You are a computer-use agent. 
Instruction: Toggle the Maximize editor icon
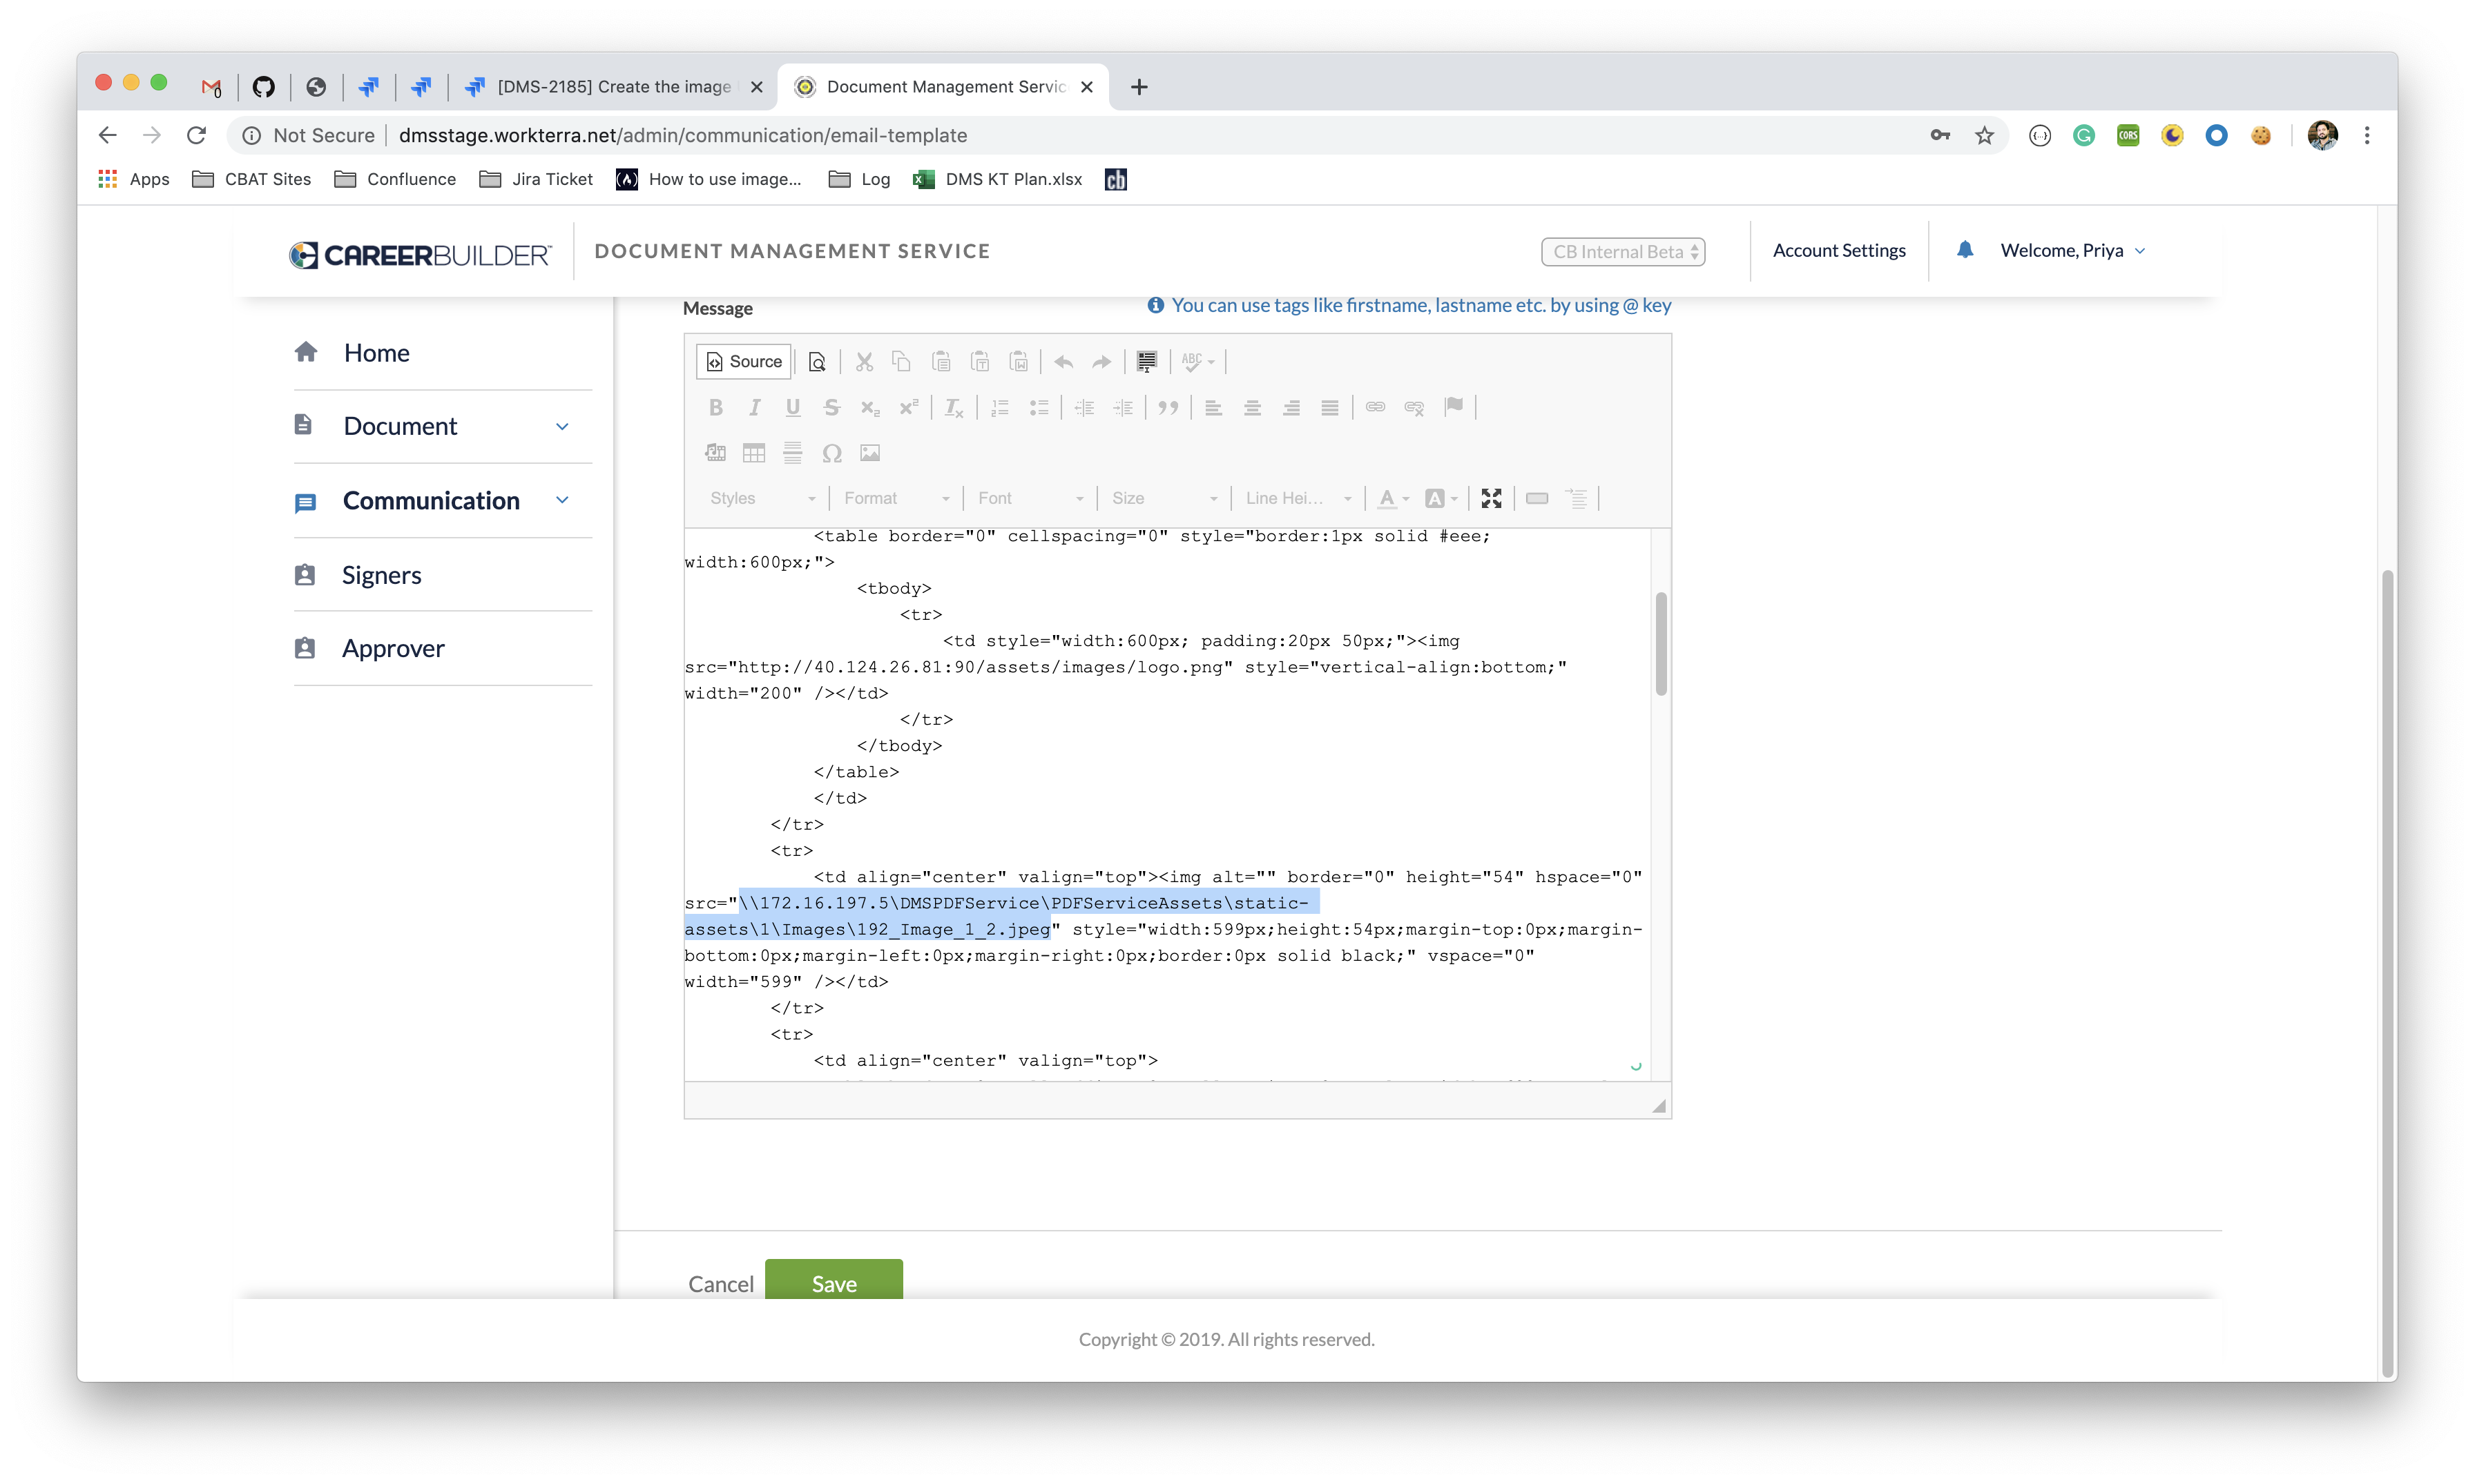[1492, 498]
